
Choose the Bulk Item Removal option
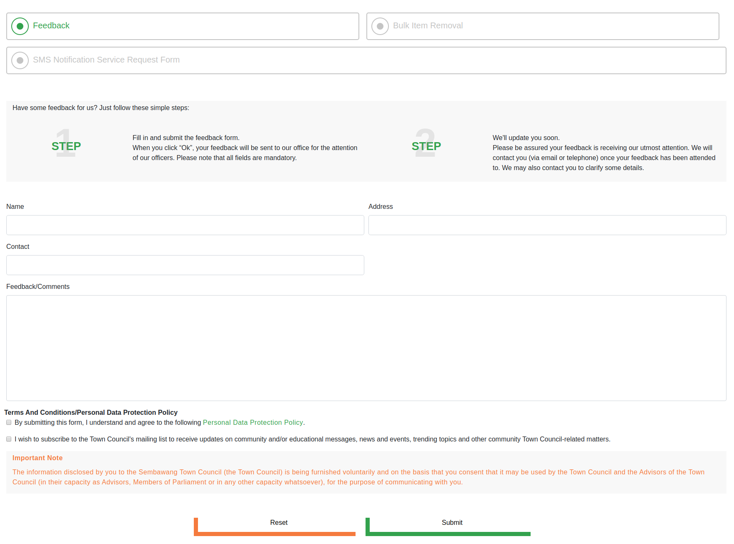pyautogui.click(x=380, y=26)
